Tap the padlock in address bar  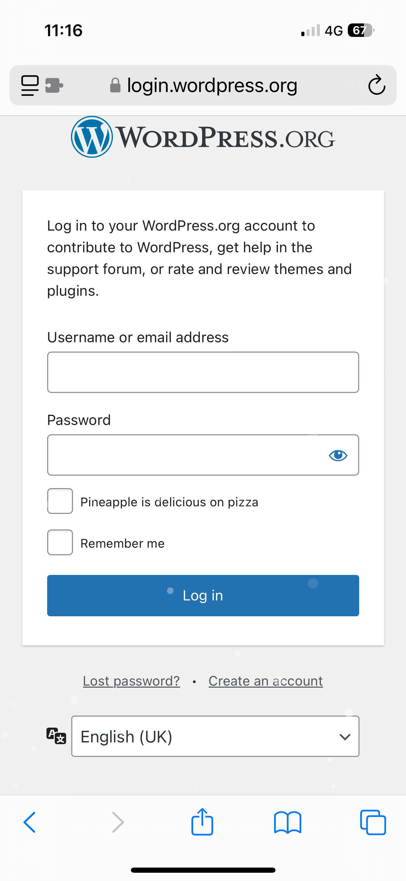tap(115, 85)
